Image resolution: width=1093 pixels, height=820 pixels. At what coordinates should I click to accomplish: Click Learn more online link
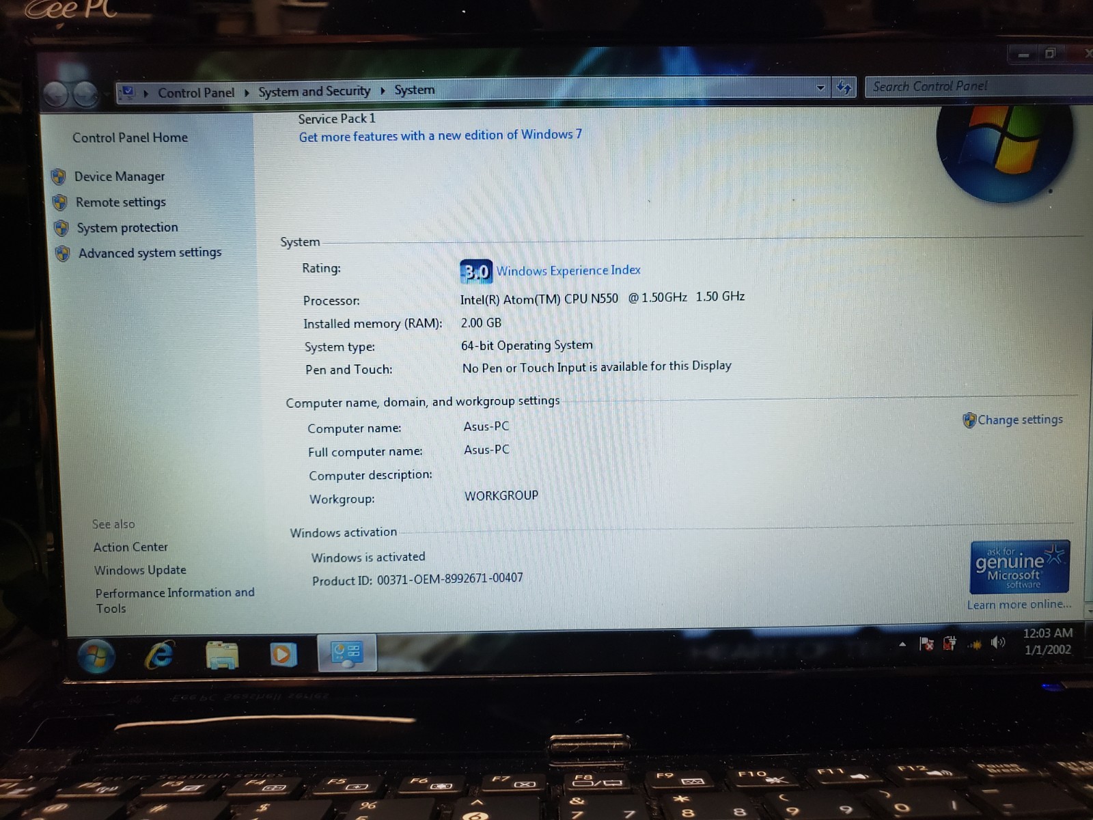click(1019, 604)
